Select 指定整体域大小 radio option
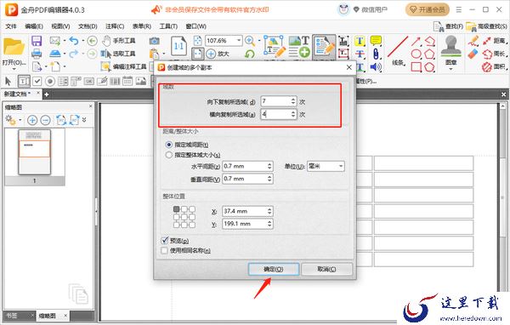Screen dimensions: 510x325 click(x=168, y=155)
